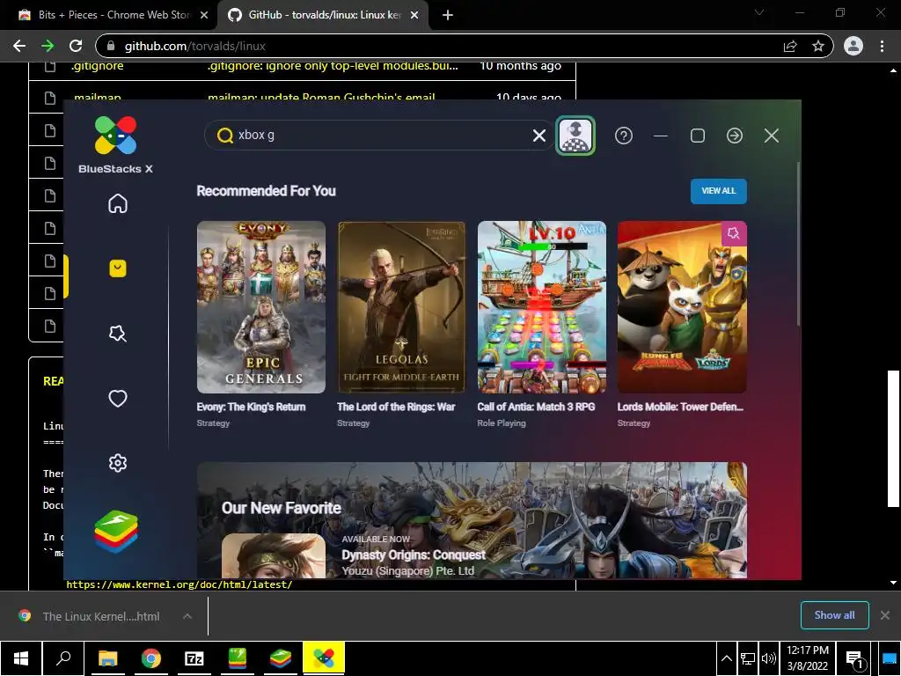Click Show all downloads
The height and width of the screenshot is (676, 901).
[x=834, y=615]
